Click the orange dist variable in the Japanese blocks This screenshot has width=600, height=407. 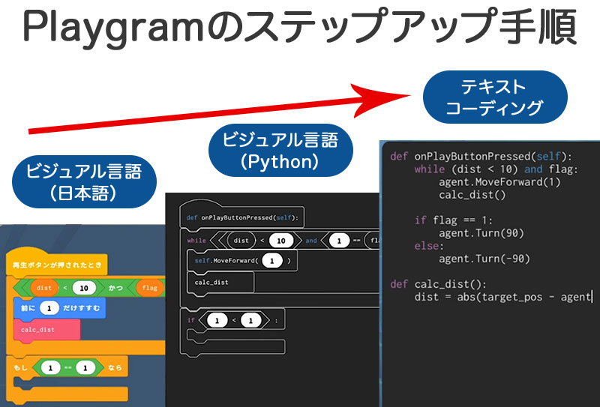pyautogui.click(x=44, y=288)
